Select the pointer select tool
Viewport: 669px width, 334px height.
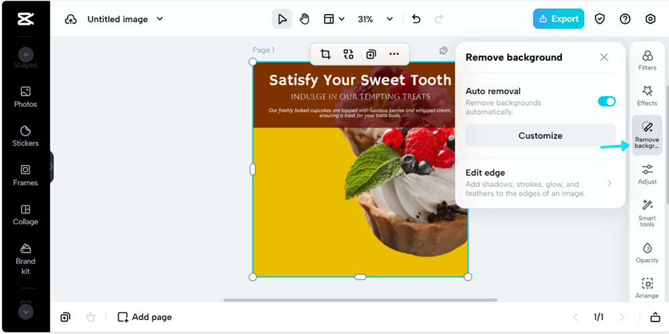point(282,19)
